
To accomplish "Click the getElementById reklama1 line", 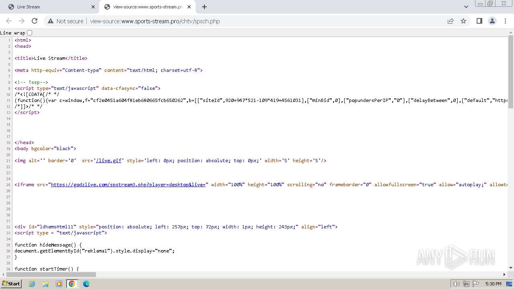I will click(x=95, y=251).
